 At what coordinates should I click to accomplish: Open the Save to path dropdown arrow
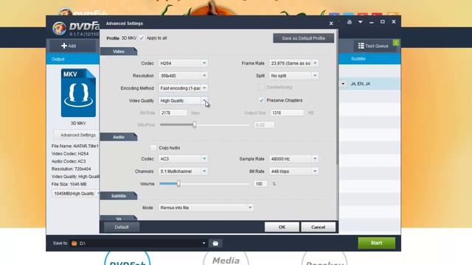point(204,244)
